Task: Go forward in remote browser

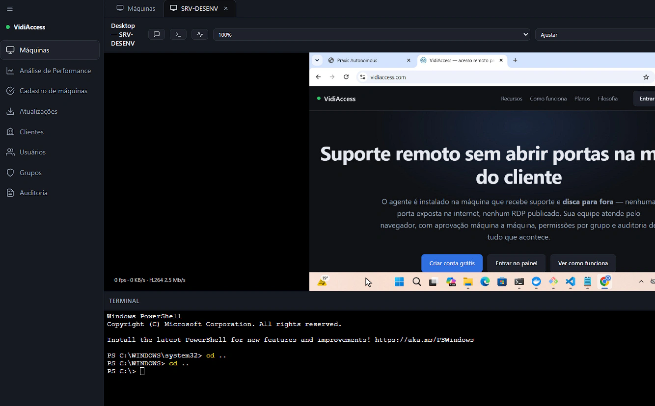Action: (332, 77)
